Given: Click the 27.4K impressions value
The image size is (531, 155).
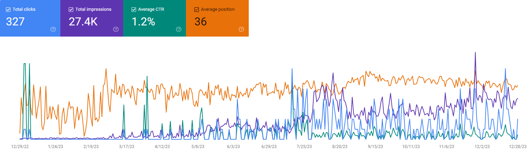Looking at the screenshot, I should (x=83, y=22).
